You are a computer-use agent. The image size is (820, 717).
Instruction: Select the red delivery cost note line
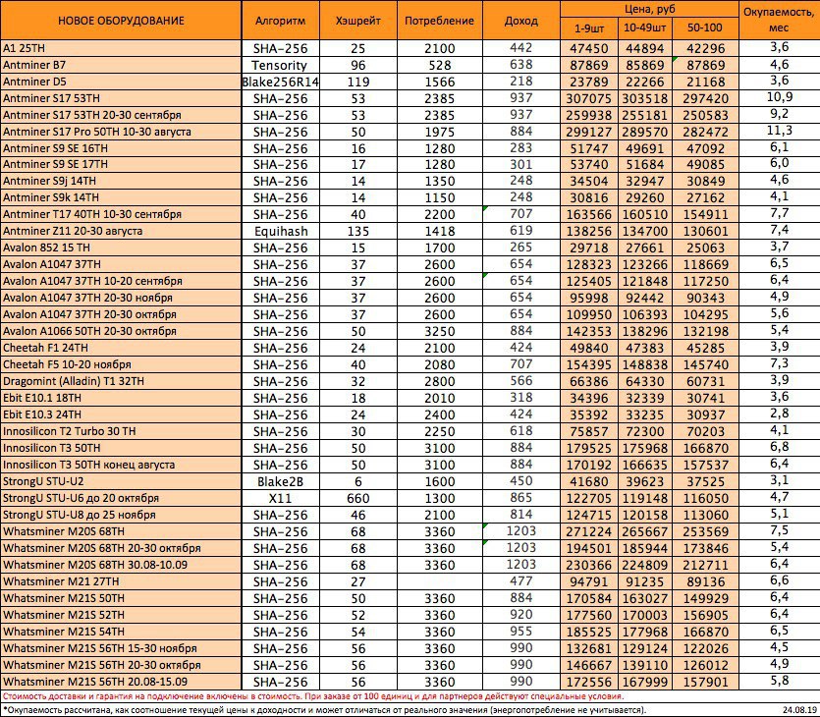[313, 697]
